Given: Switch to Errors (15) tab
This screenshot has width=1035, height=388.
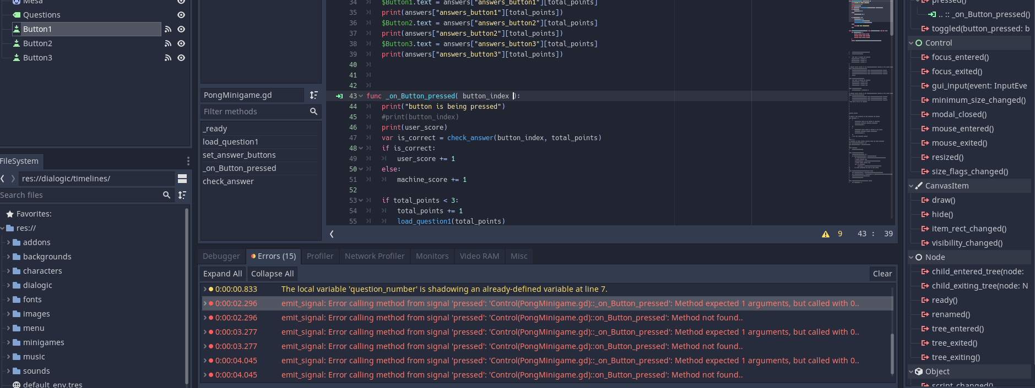Looking at the screenshot, I should point(274,256).
